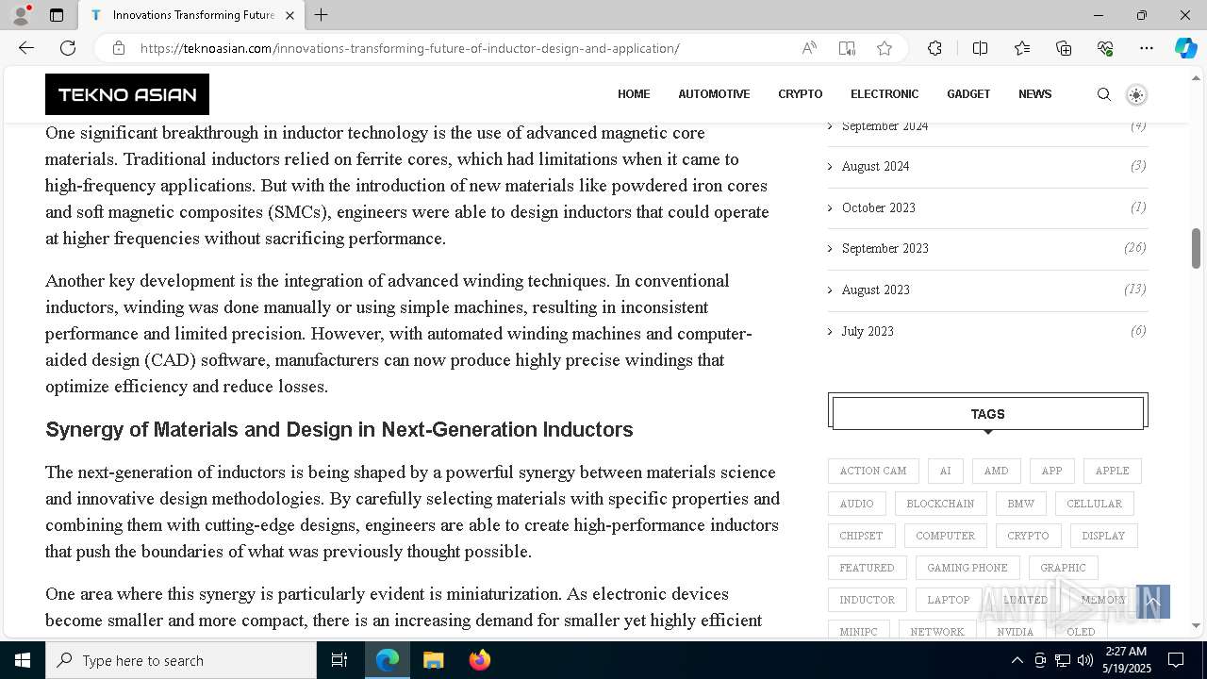Close the Innovations Transforming Future tab
Image resolution: width=1207 pixels, height=679 pixels.
289,15
